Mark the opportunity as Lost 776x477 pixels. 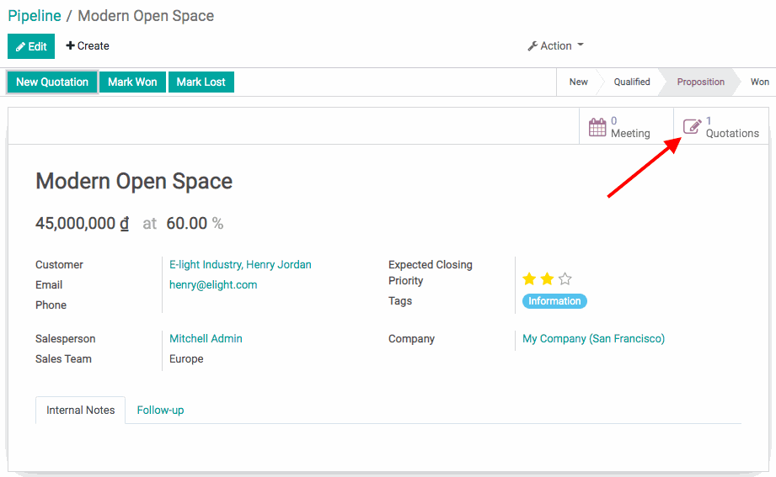click(x=201, y=82)
